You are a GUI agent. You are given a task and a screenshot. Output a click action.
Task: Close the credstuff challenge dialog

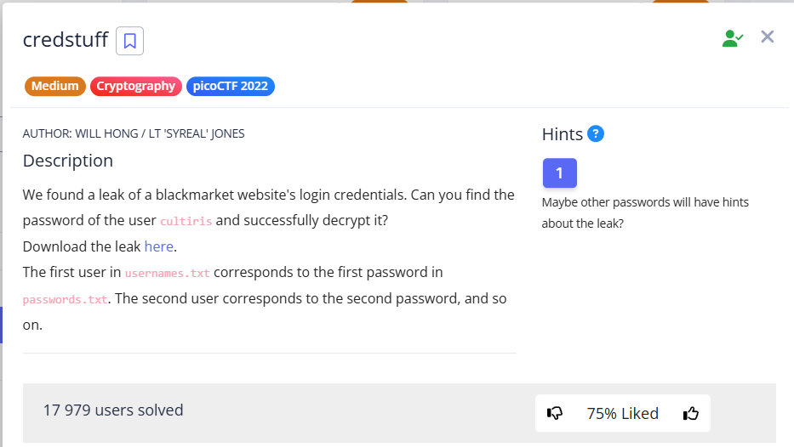point(768,37)
